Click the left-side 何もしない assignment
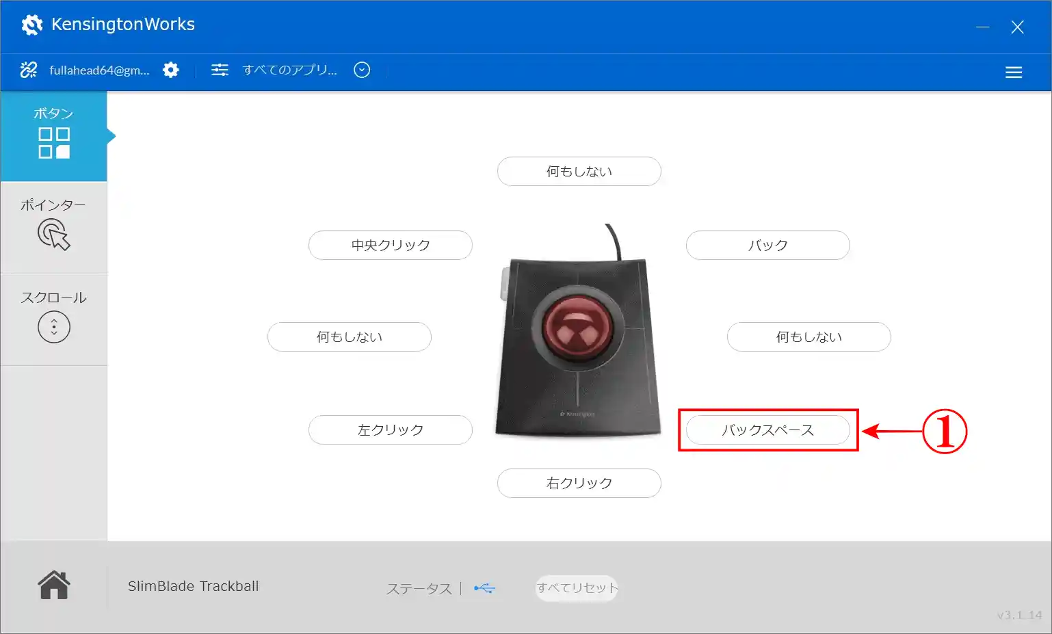The width and height of the screenshot is (1052, 634). 350,337
